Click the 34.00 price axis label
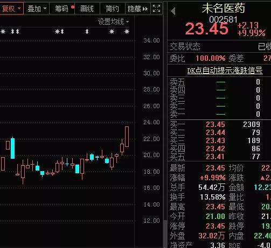Screen dimensions: 271x248 (x=151, y=40)
